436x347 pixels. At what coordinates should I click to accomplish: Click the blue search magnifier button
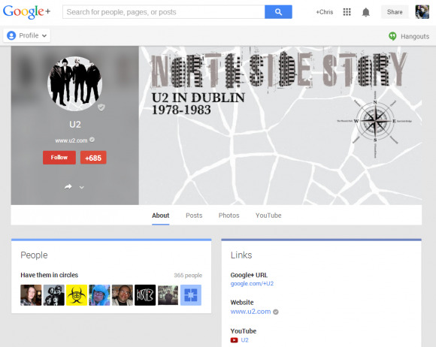278,12
